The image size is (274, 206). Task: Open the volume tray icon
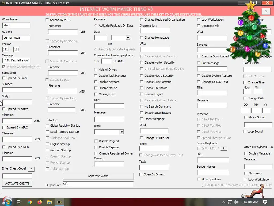pyautogui.click(x=236, y=202)
